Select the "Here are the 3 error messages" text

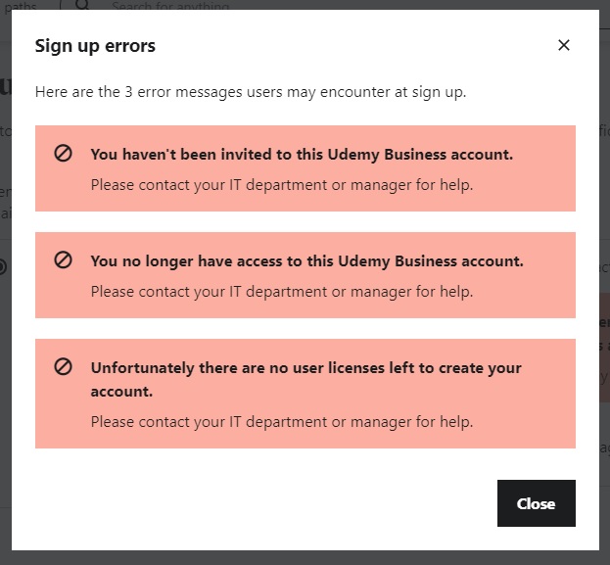[x=250, y=92]
